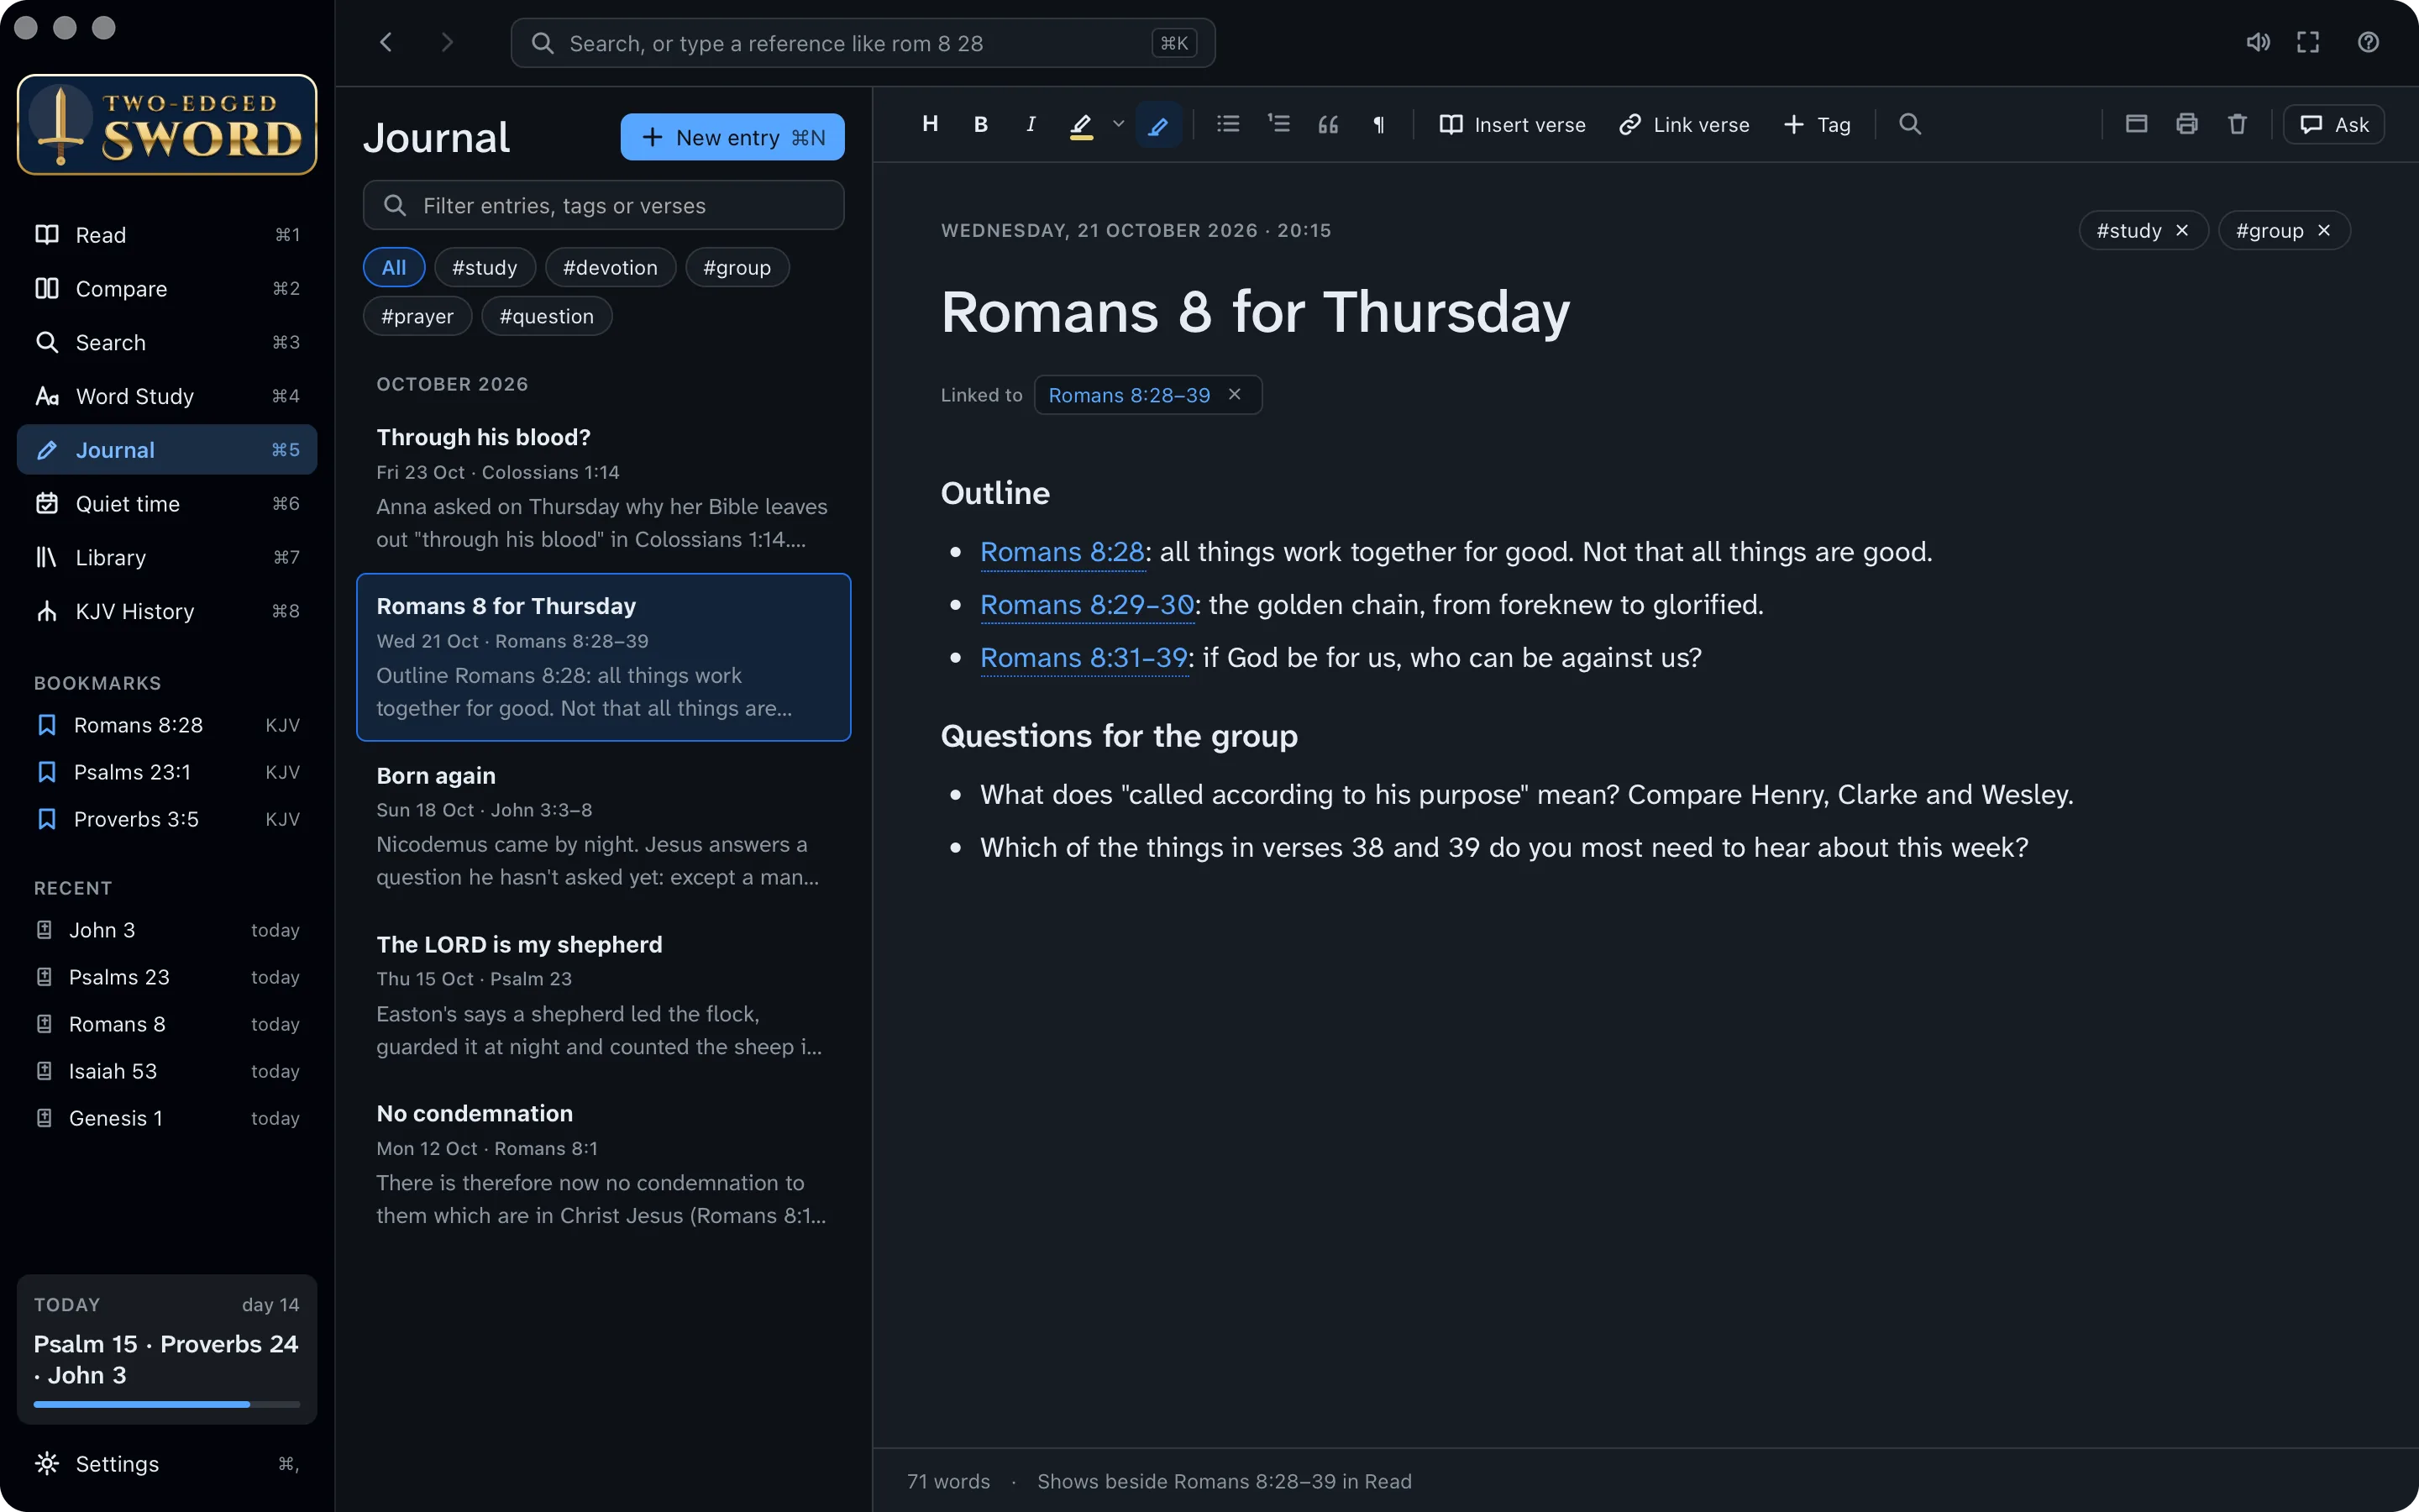
Task: Toggle italic formatting in the editor toolbar
Action: (1031, 124)
